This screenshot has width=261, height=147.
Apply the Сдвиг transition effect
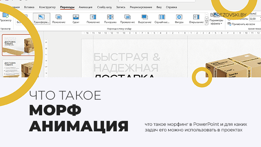point(76,19)
